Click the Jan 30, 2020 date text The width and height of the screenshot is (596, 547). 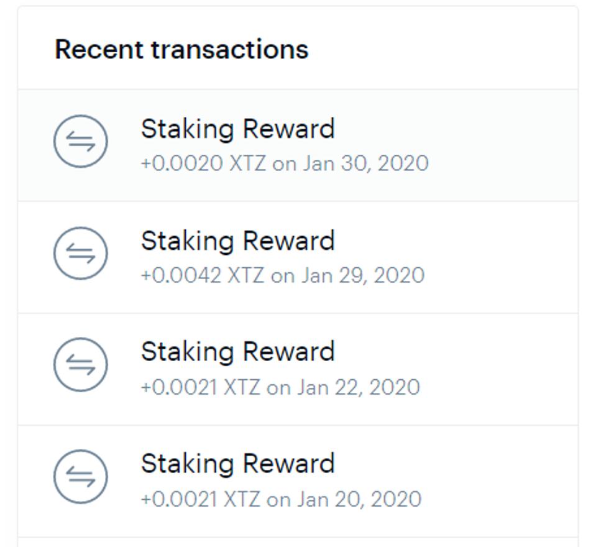[365, 163]
